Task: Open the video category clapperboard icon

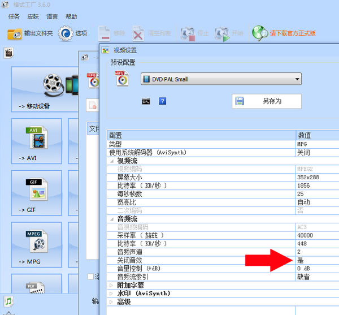Action: [x=8, y=53]
